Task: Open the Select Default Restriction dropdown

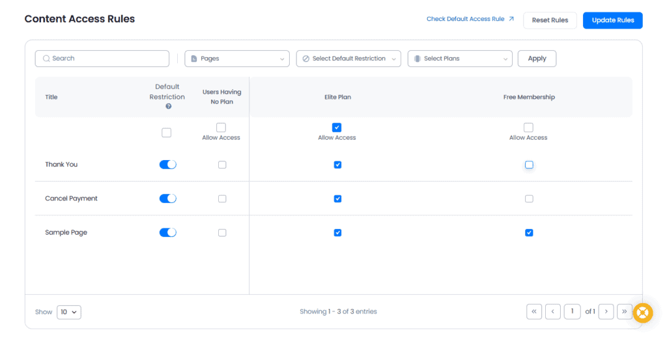Action: [348, 59]
